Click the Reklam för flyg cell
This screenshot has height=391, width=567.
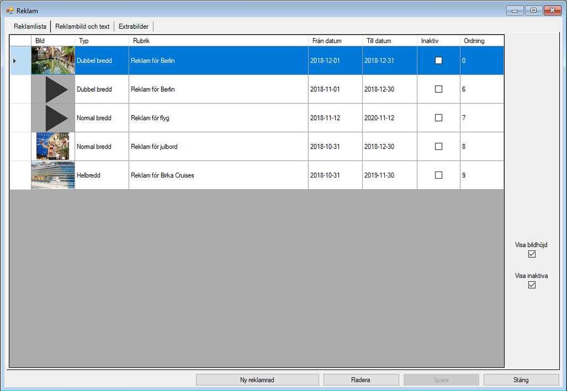click(218, 118)
